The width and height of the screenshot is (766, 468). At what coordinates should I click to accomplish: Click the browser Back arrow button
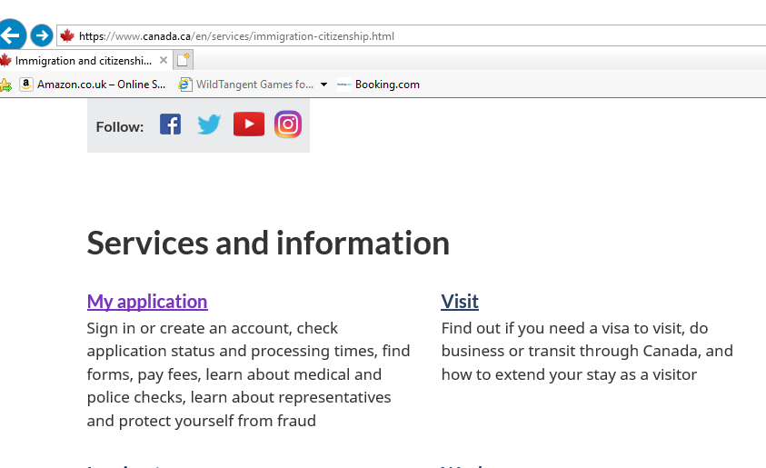click(x=11, y=35)
